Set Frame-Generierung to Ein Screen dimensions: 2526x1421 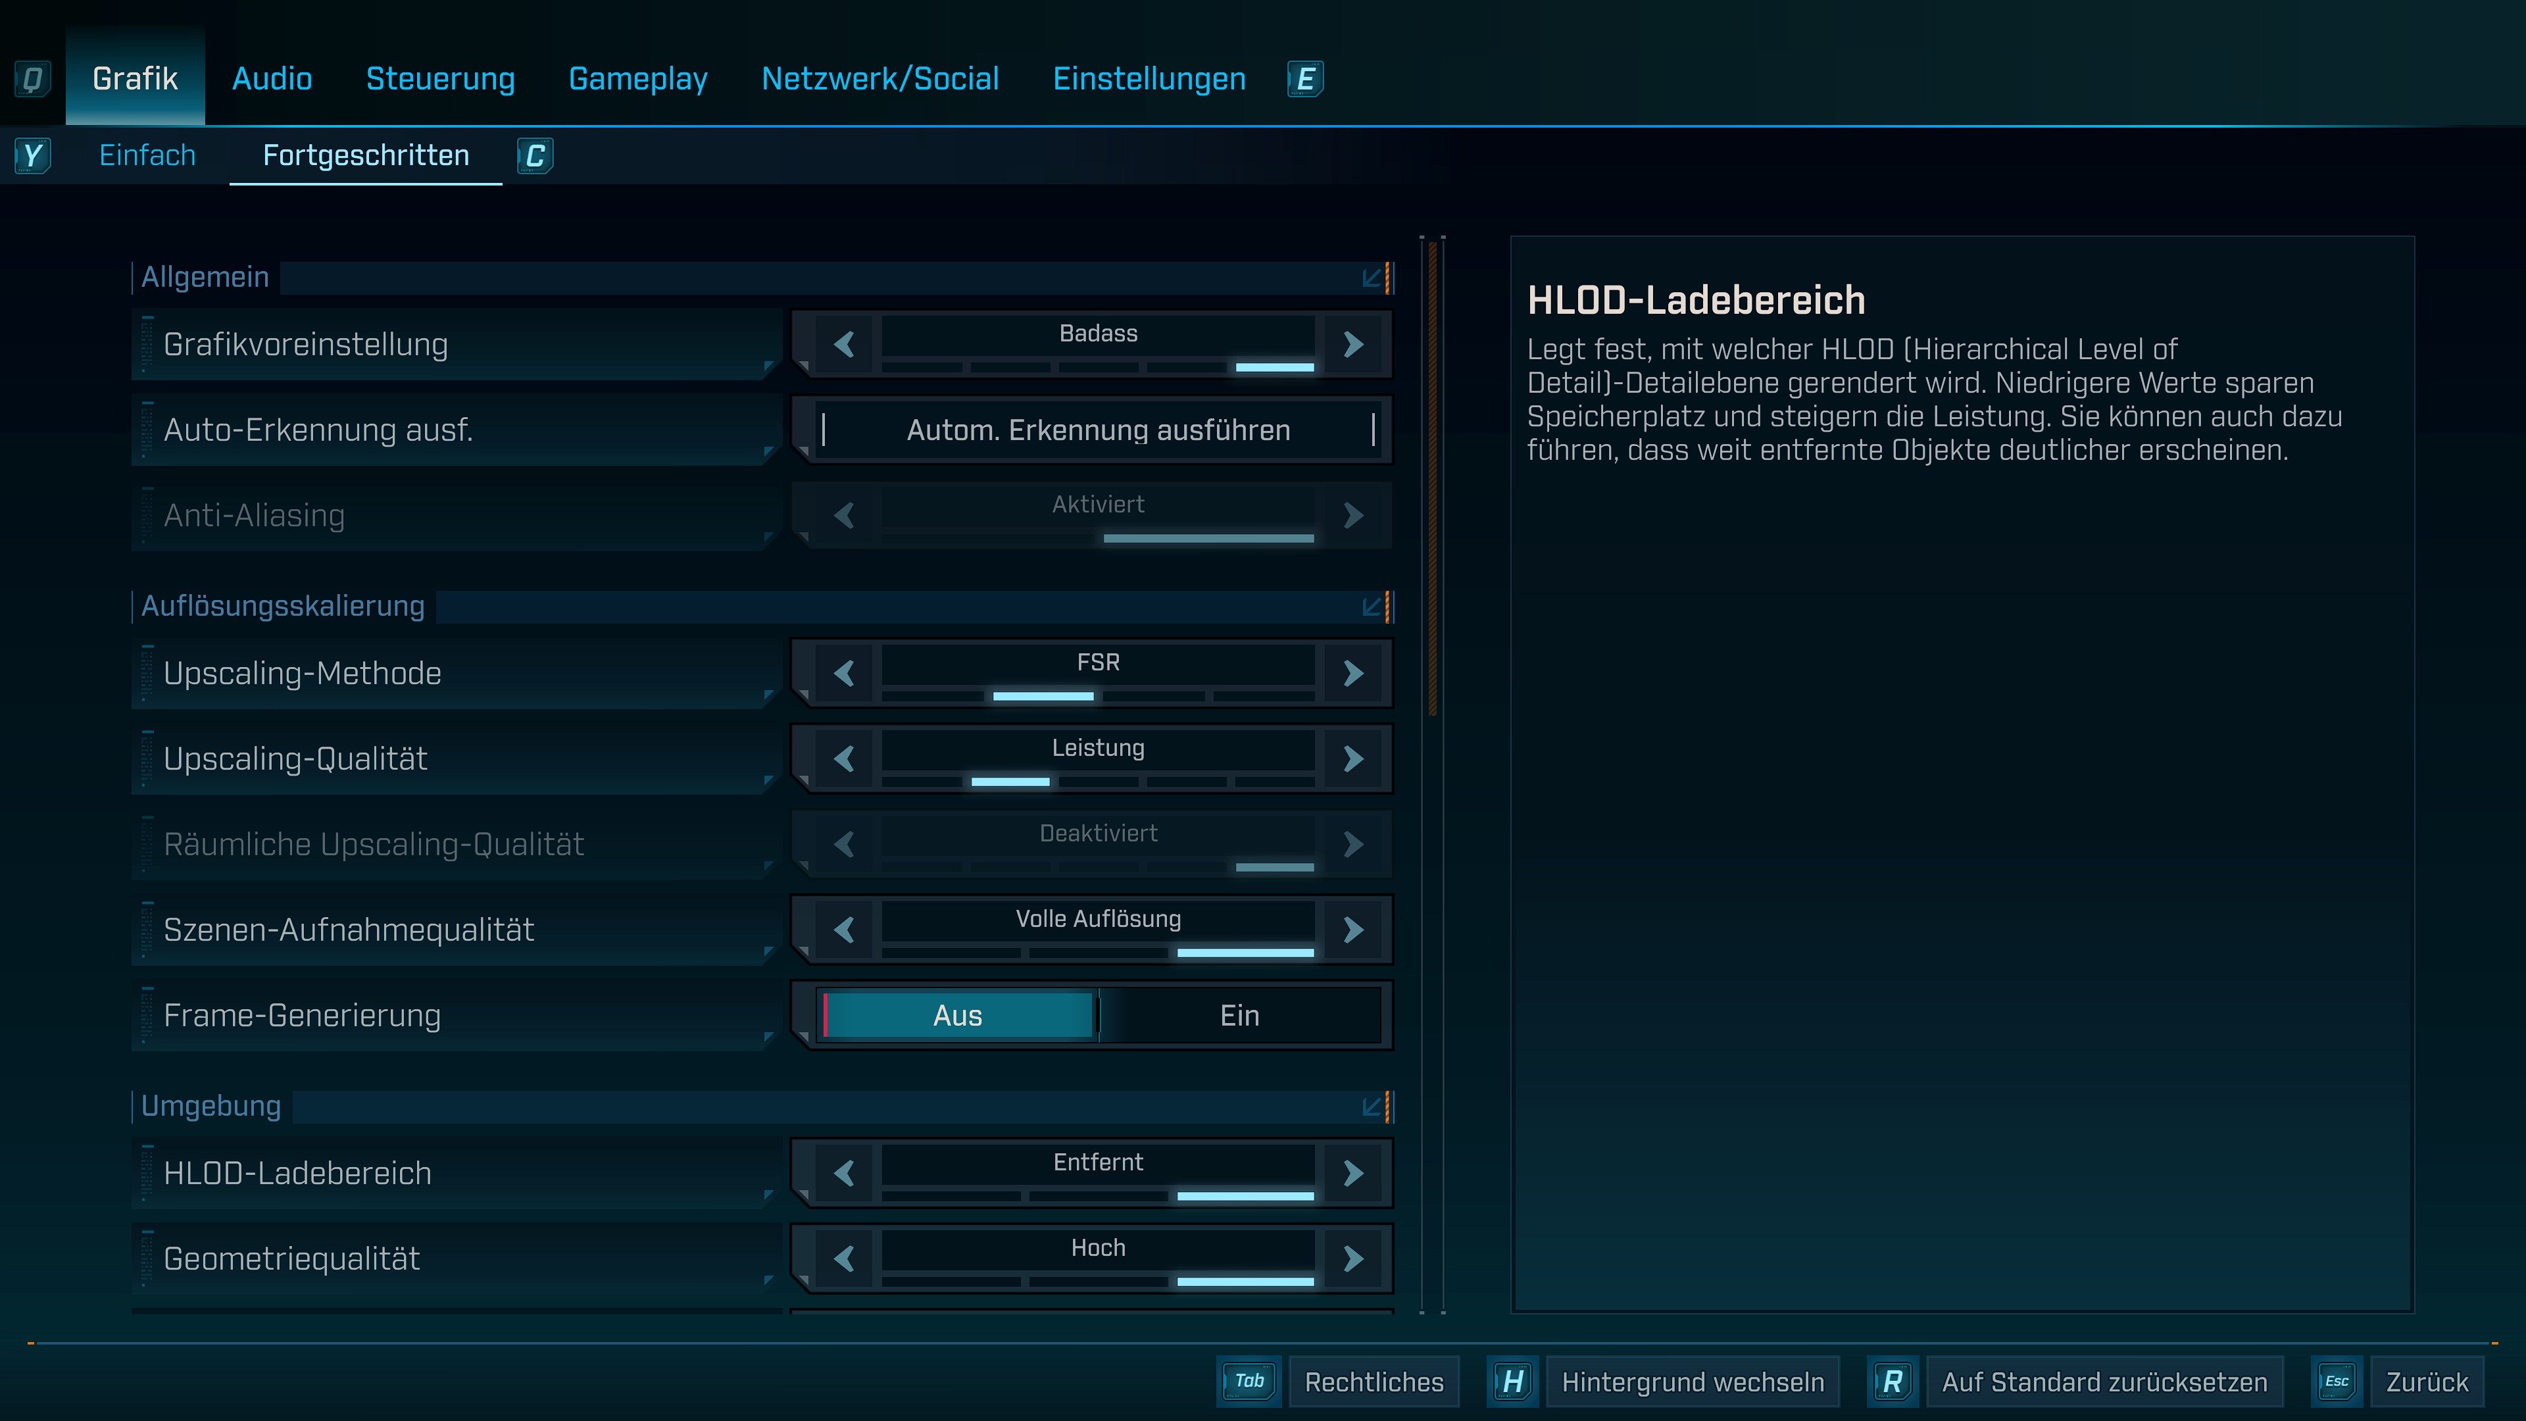[1239, 1015]
